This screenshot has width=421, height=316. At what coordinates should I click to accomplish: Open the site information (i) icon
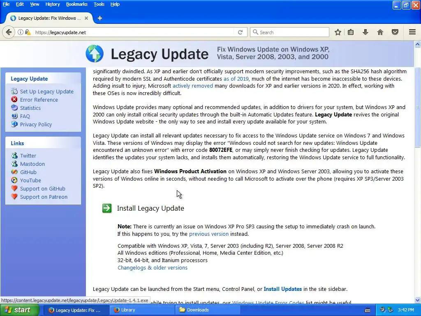pyautogui.click(x=21, y=32)
